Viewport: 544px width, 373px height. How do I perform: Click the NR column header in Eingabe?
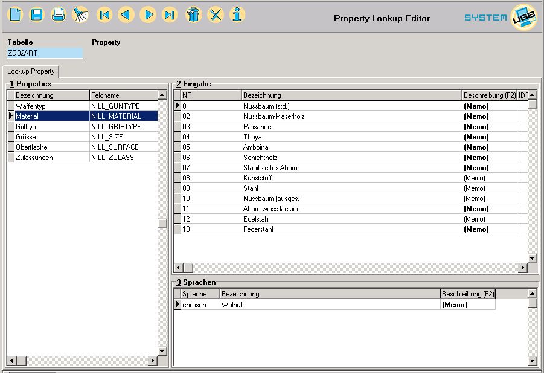(x=211, y=95)
